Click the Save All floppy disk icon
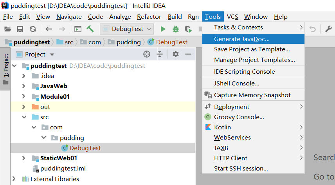The width and height of the screenshot is (335, 185). tap(20, 29)
